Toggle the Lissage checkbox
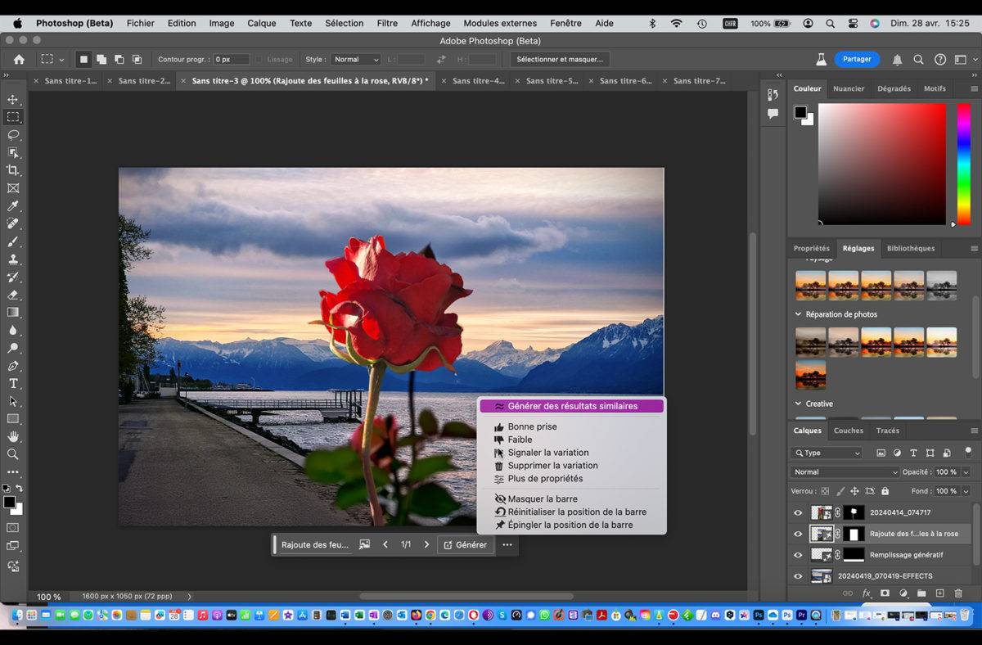 (x=259, y=60)
